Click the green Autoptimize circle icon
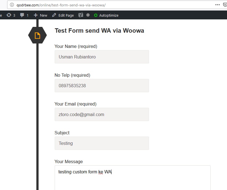The width and height of the screenshot is (227, 190). [x=96, y=15]
